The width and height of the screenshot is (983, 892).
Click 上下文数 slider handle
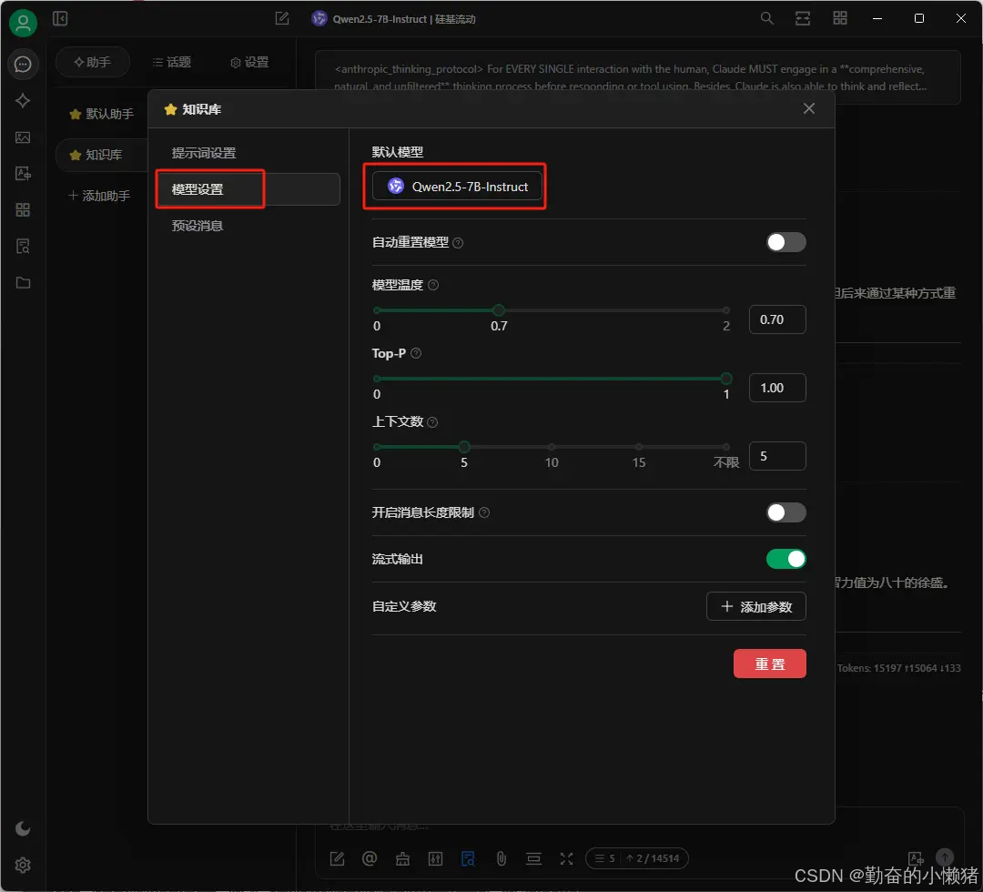[x=464, y=447]
